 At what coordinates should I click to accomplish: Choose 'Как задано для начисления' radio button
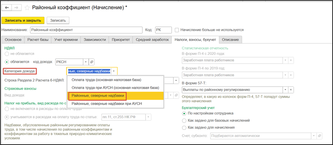(184, 127)
